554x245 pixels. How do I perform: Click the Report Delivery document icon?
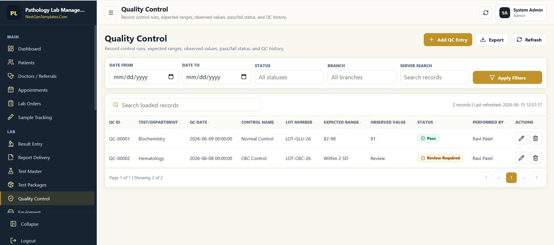click(x=11, y=157)
